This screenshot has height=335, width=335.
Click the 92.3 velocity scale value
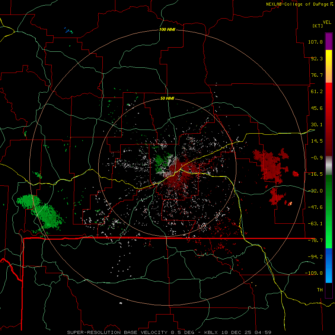[317, 58]
